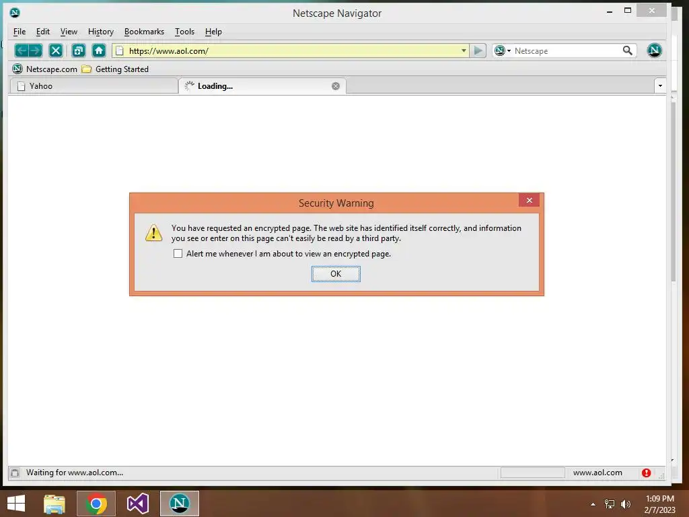Click the red security alert status icon

pos(646,473)
